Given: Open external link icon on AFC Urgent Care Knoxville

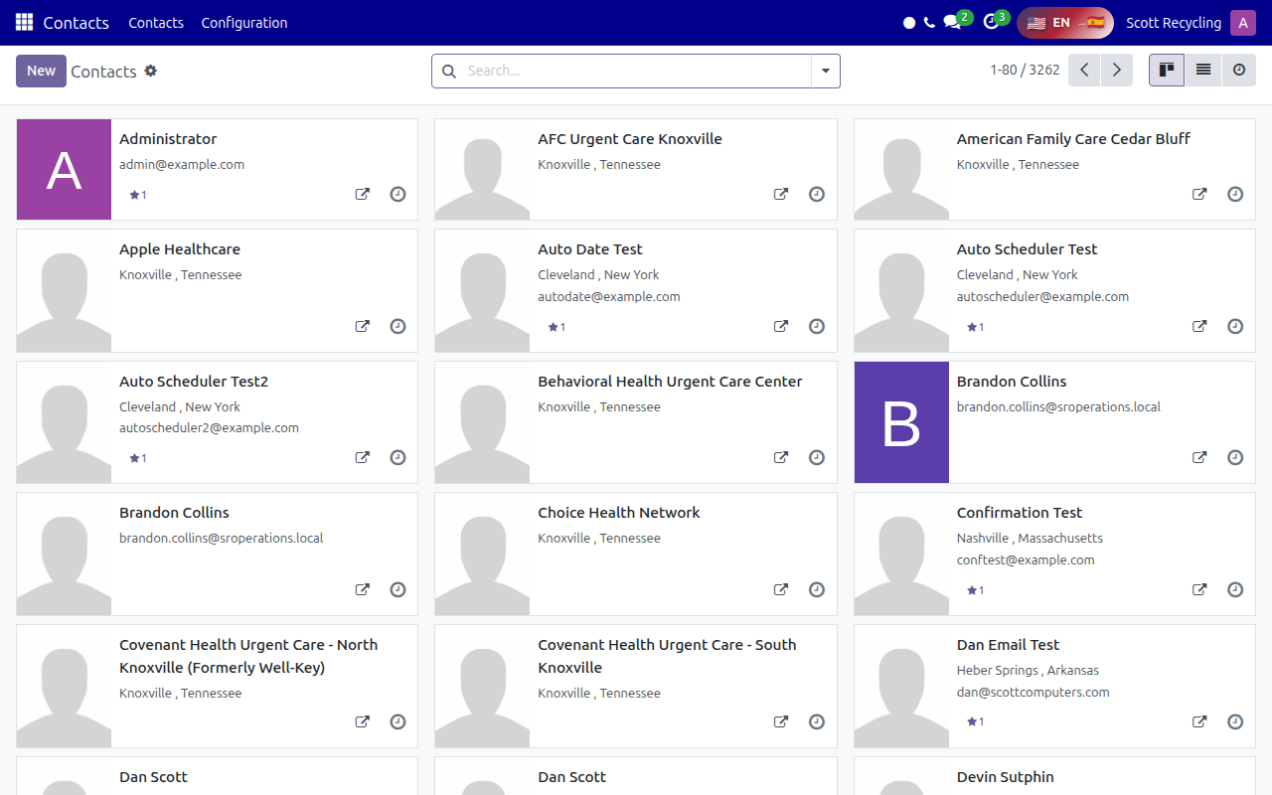Looking at the screenshot, I should point(781,195).
